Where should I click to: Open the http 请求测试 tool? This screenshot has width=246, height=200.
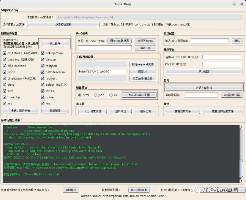[92, 112]
